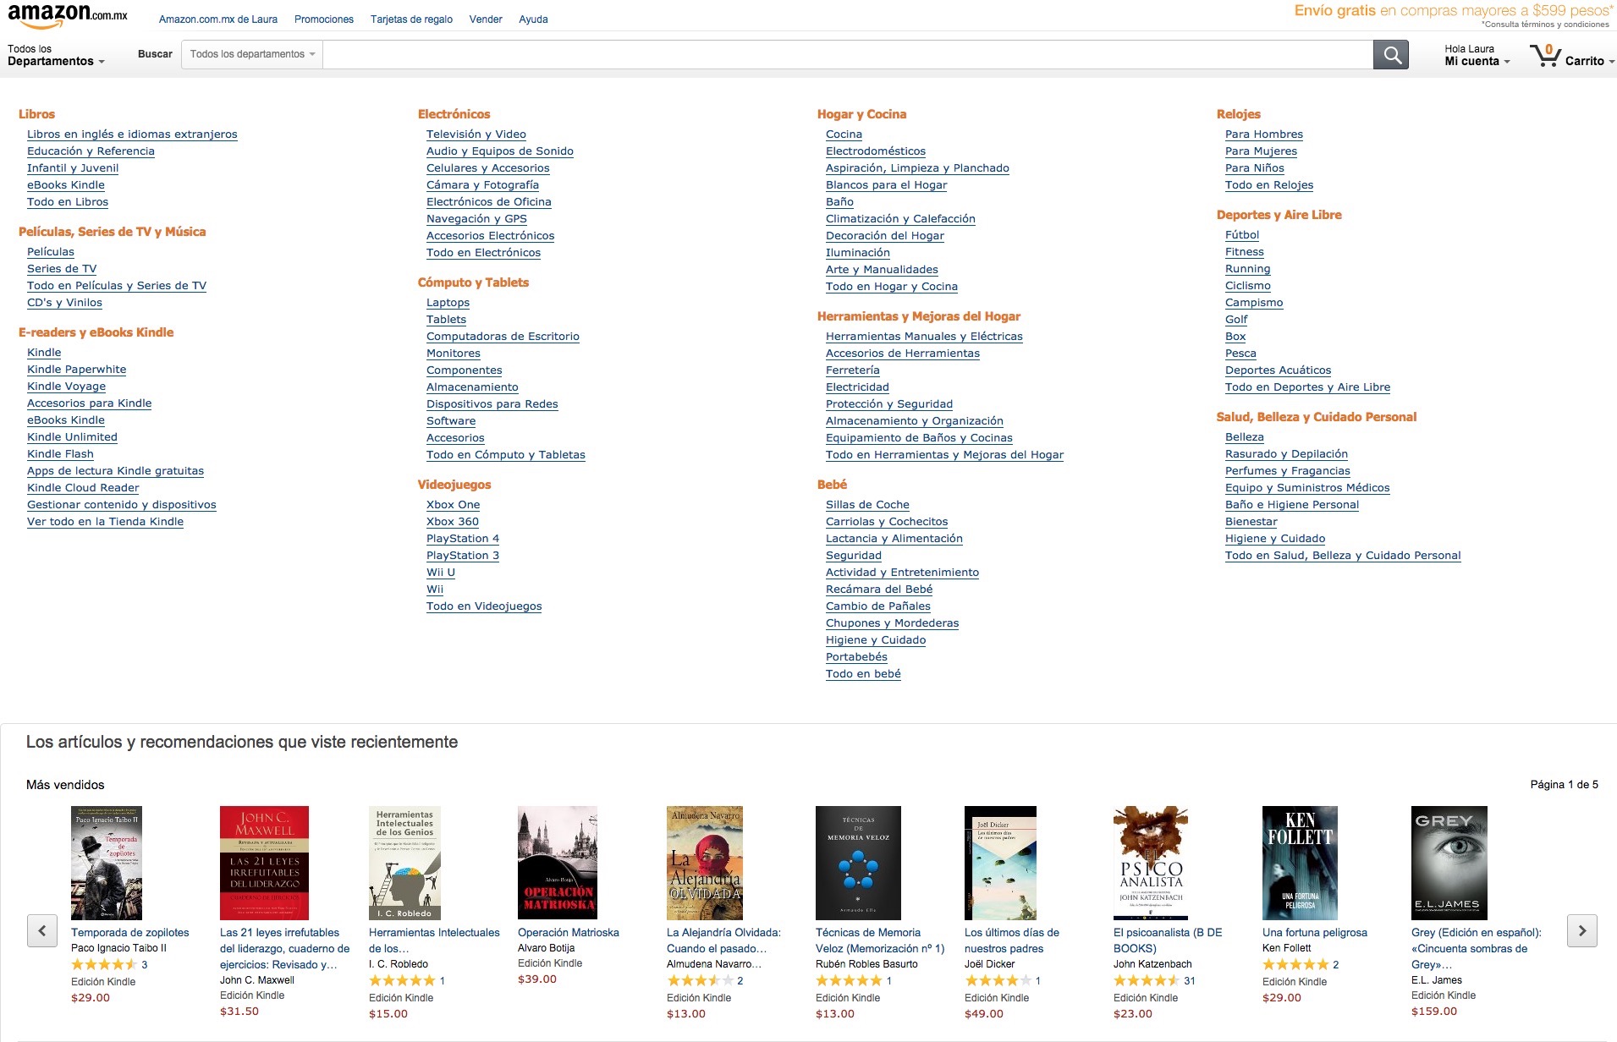Open the Kindle Paperwhite link
This screenshot has width=1617, height=1042.
(76, 370)
